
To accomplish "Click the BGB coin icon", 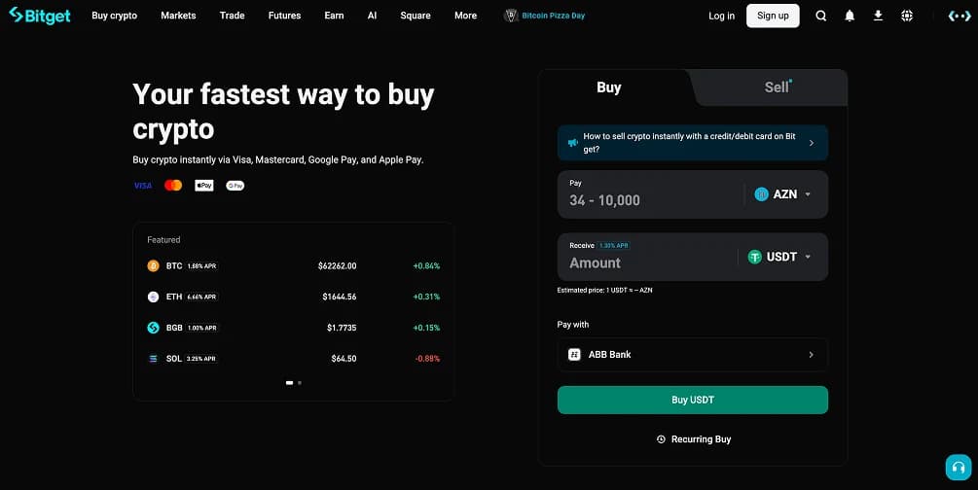I will [153, 328].
